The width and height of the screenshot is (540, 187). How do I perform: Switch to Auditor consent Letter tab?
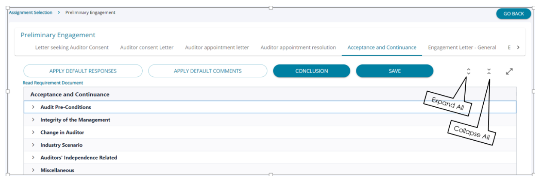point(147,48)
